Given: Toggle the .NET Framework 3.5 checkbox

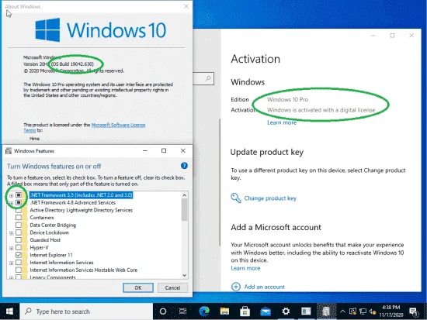Looking at the screenshot, I should (19, 195).
